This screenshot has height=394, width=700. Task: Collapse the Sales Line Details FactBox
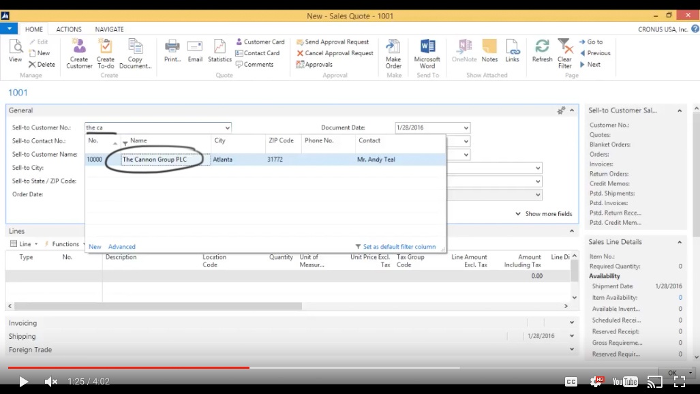pos(680,242)
